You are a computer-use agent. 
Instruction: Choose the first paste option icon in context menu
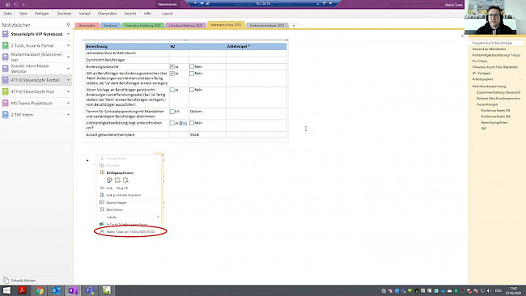coord(109,180)
